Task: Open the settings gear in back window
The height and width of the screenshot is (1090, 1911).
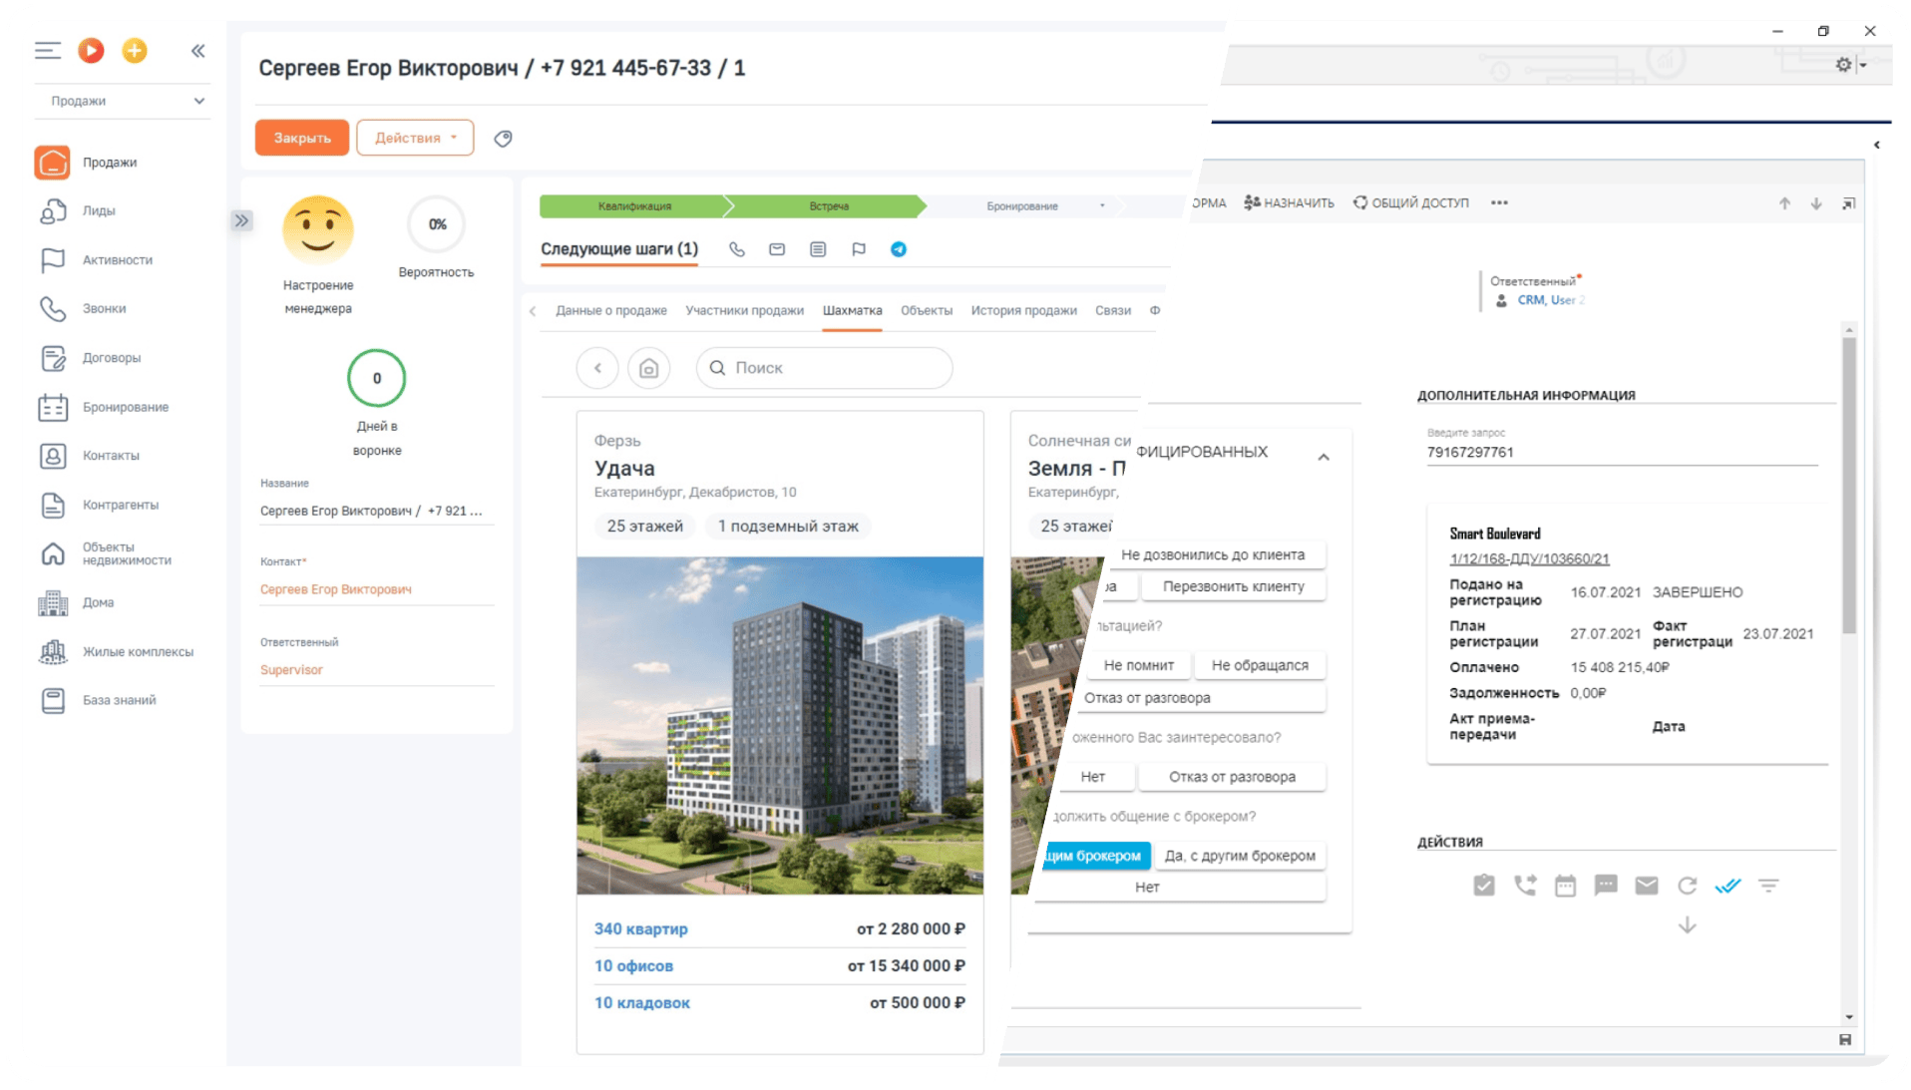Action: [x=1844, y=65]
